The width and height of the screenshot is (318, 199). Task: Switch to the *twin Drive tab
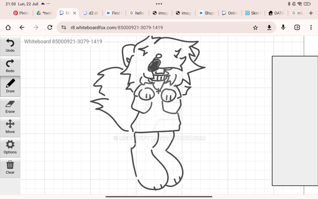[44, 13]
